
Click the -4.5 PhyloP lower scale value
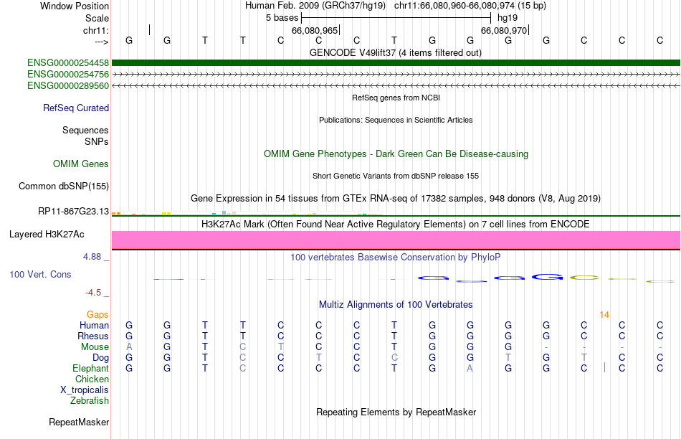pyautogui.click(x=93, y=293)
